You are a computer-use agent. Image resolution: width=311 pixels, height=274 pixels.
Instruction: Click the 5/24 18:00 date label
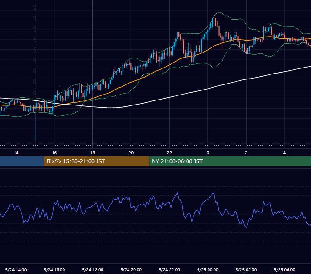[93, 269]
